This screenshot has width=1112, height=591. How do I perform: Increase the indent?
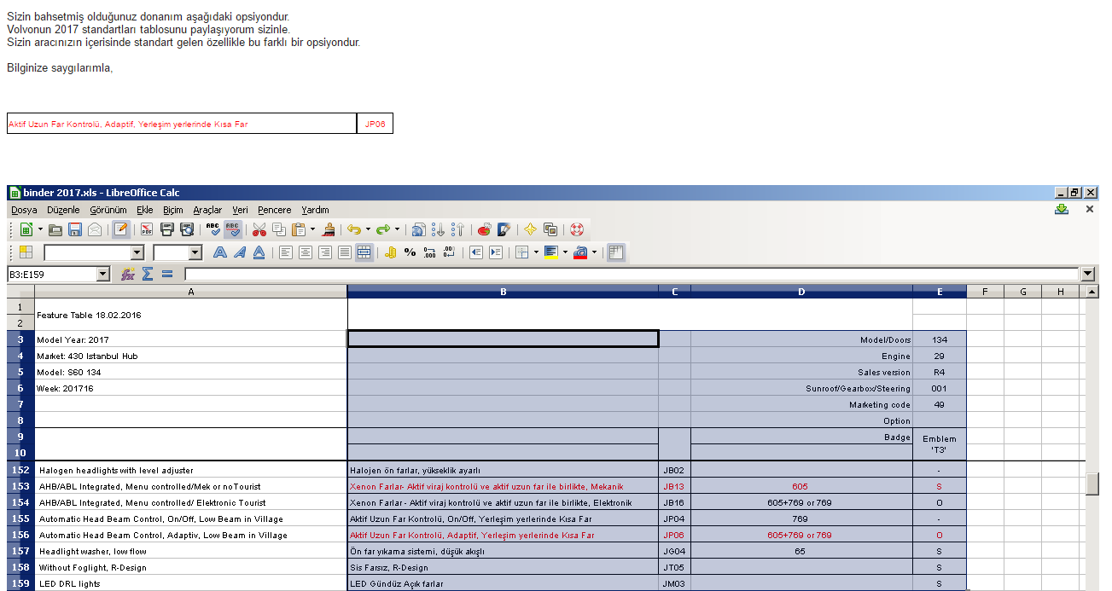pos(495,252)
